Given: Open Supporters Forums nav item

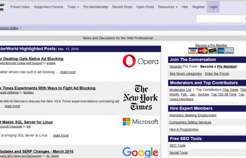Looking at the screenshot, I should (x=48, y=7).
